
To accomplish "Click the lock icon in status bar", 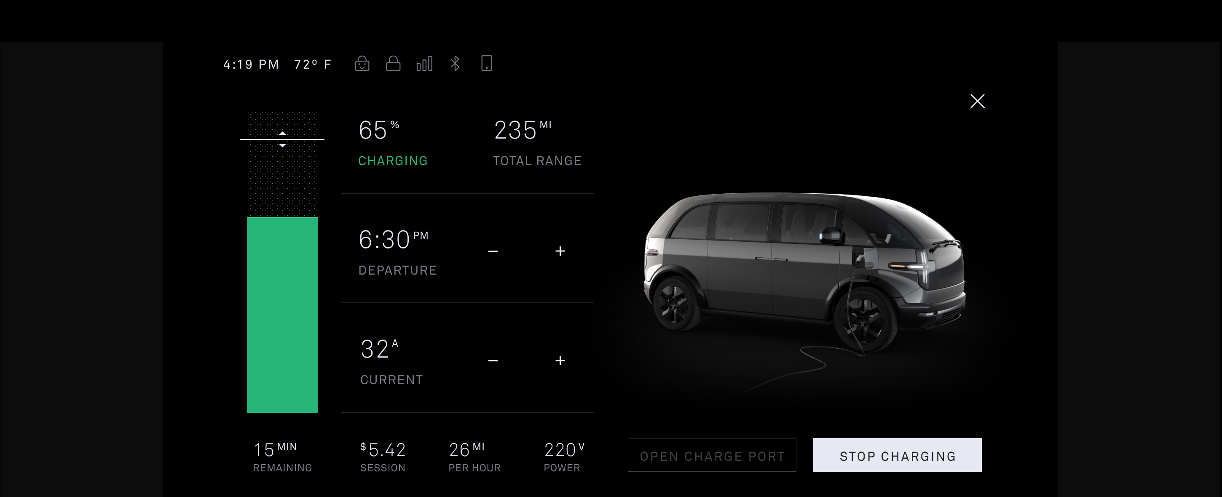I will point(394,64).
